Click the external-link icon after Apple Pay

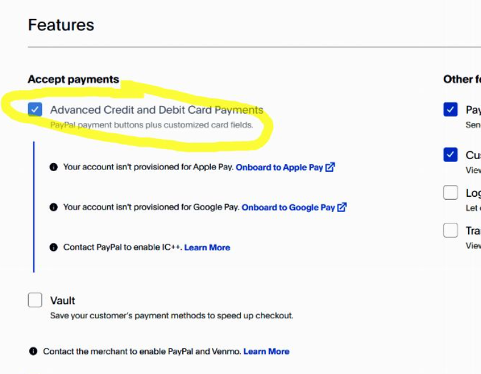[x=330, y=167]
